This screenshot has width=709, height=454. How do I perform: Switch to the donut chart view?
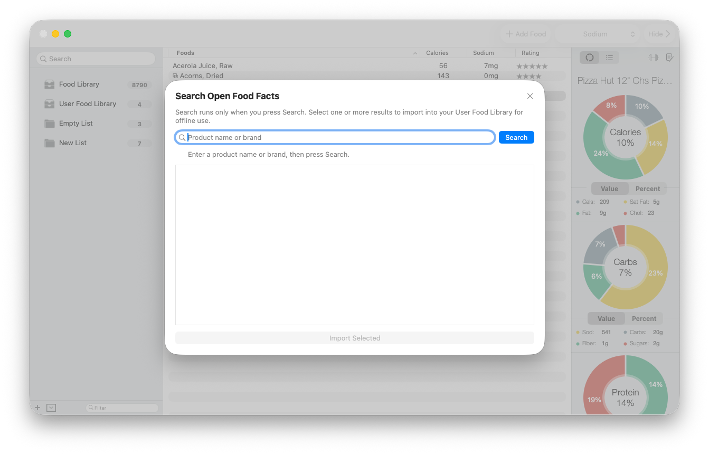pyautogui.click(x=590, y=58)
